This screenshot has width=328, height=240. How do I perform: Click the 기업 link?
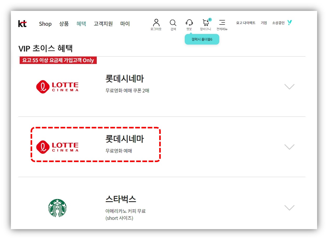(x=264, y=23)
